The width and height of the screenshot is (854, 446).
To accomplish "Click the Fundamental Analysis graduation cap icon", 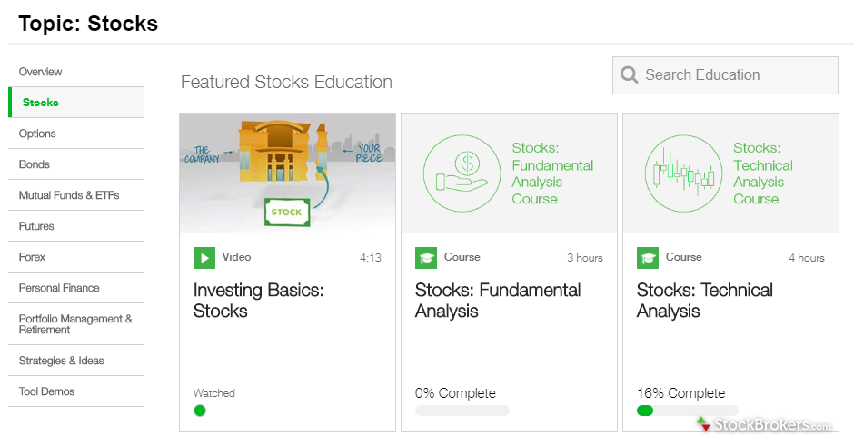I will pyautogui.click(x=426, y=258).
